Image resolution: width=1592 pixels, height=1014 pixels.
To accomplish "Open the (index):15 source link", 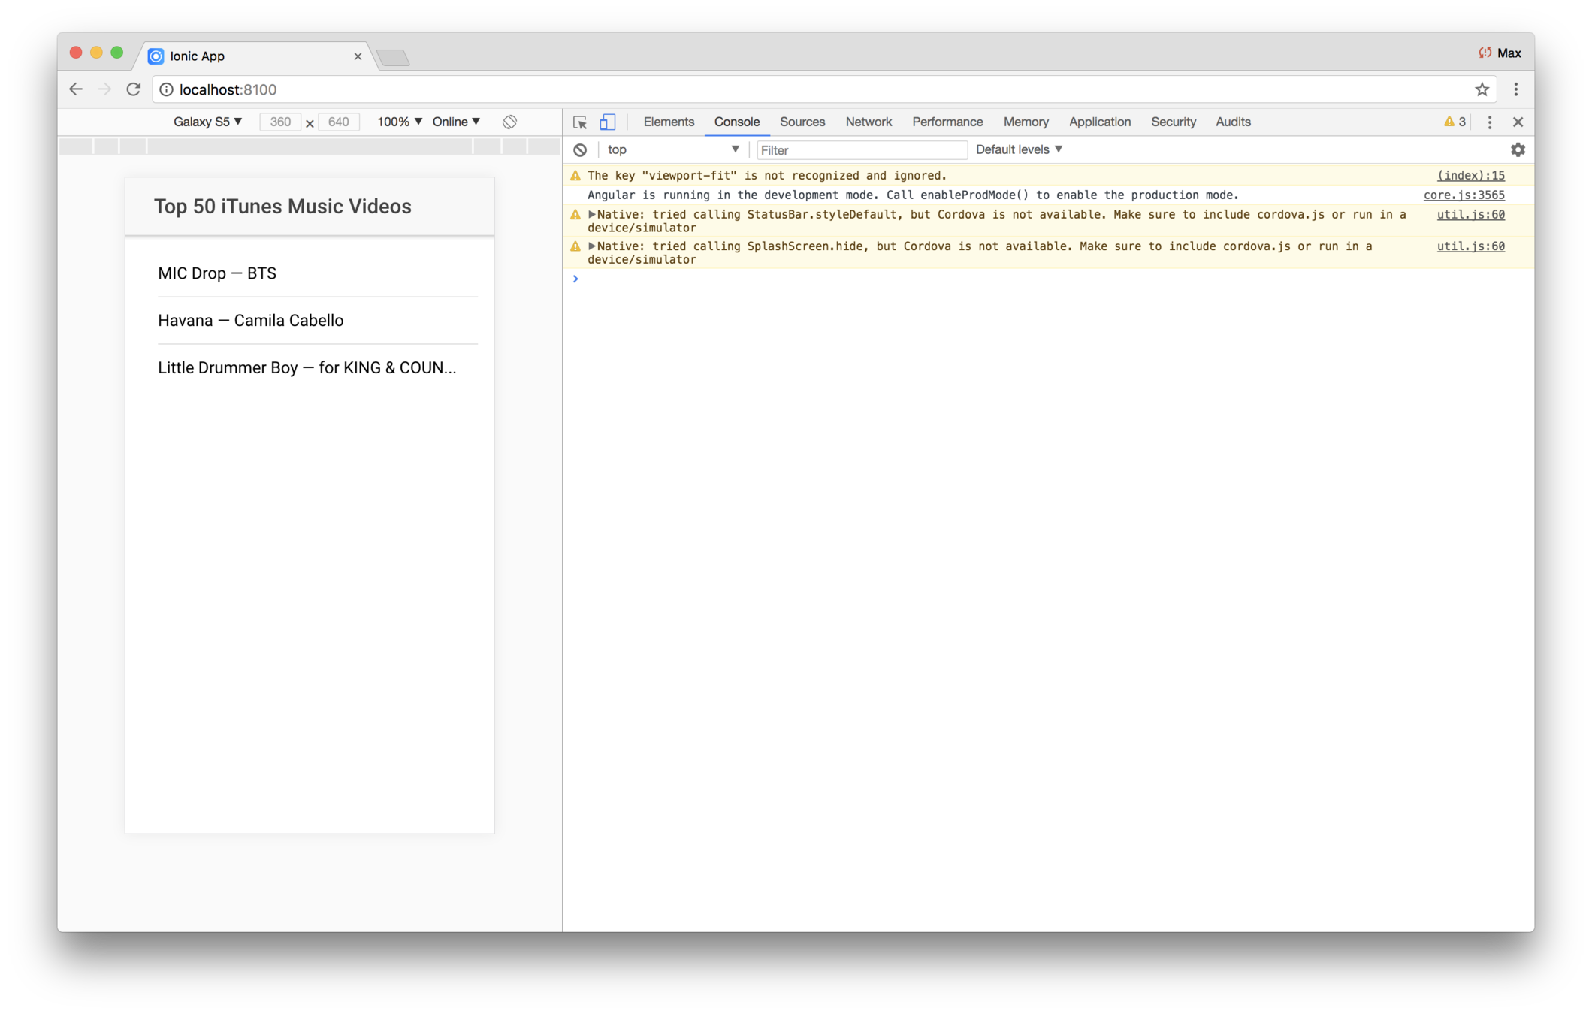I will [1470, 176].
